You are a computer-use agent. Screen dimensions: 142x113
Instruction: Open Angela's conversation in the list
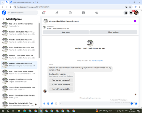coord(19,81)
